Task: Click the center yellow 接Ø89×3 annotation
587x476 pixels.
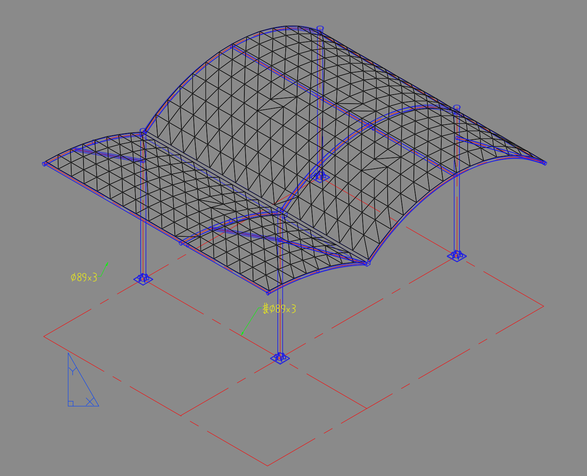Action: point(279,309)
